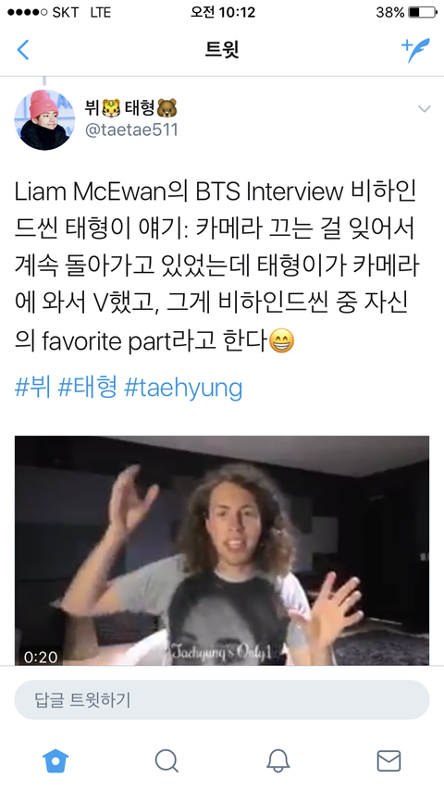This screenshot has width=444, height=790.
Task: Open the #태형 hashtag link
Action: pyautogui.click(x=88, y=388)
